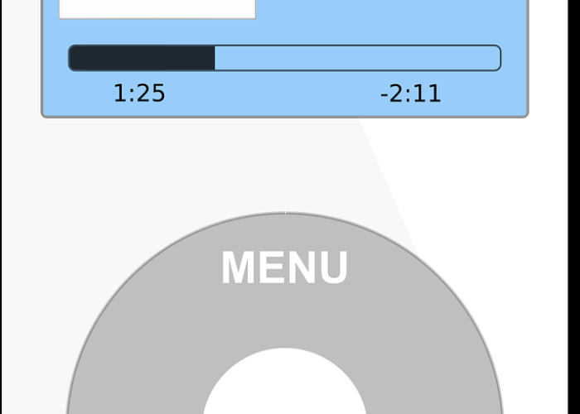Click the black border at the right edge
580x414 pixels.
574,207
